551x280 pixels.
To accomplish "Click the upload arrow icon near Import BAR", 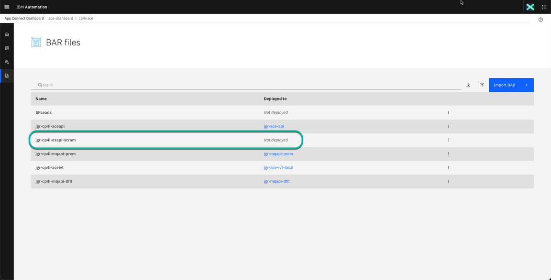I will pos(482,85).
